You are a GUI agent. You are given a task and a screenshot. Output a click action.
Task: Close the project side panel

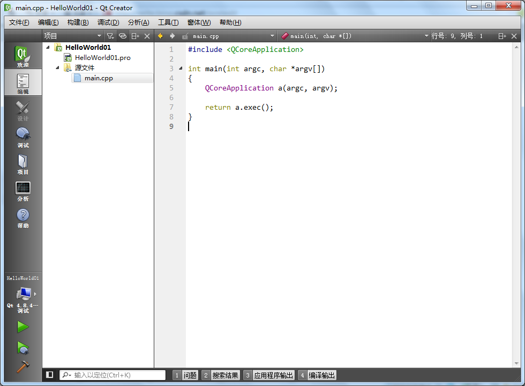pos(147,36)
